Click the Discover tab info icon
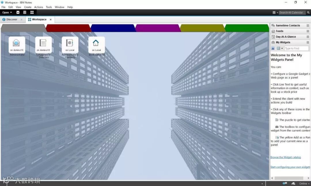Image resolution: width=311 pixels, height=186 pixels. (4, 20)
